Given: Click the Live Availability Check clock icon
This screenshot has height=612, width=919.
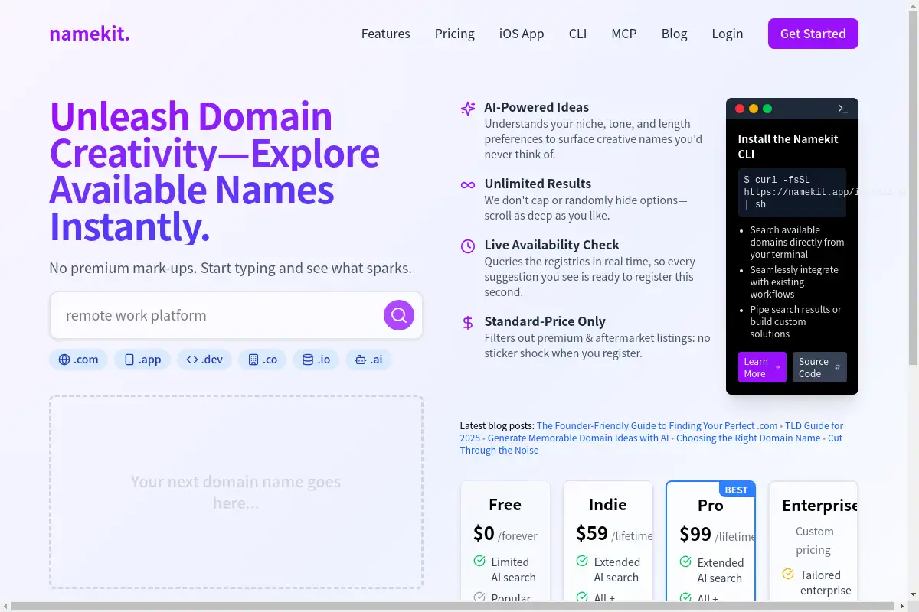Looking at the screenshot, I should pos(468,246).
